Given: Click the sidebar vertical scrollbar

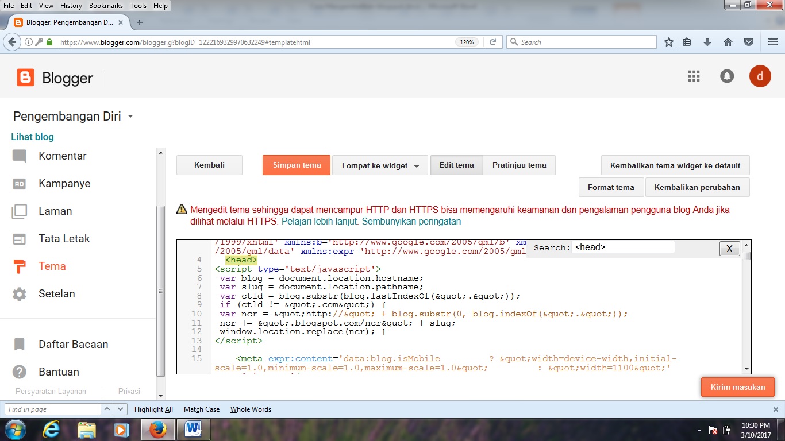Looking at the screenshot, I should tap(161, 273).
